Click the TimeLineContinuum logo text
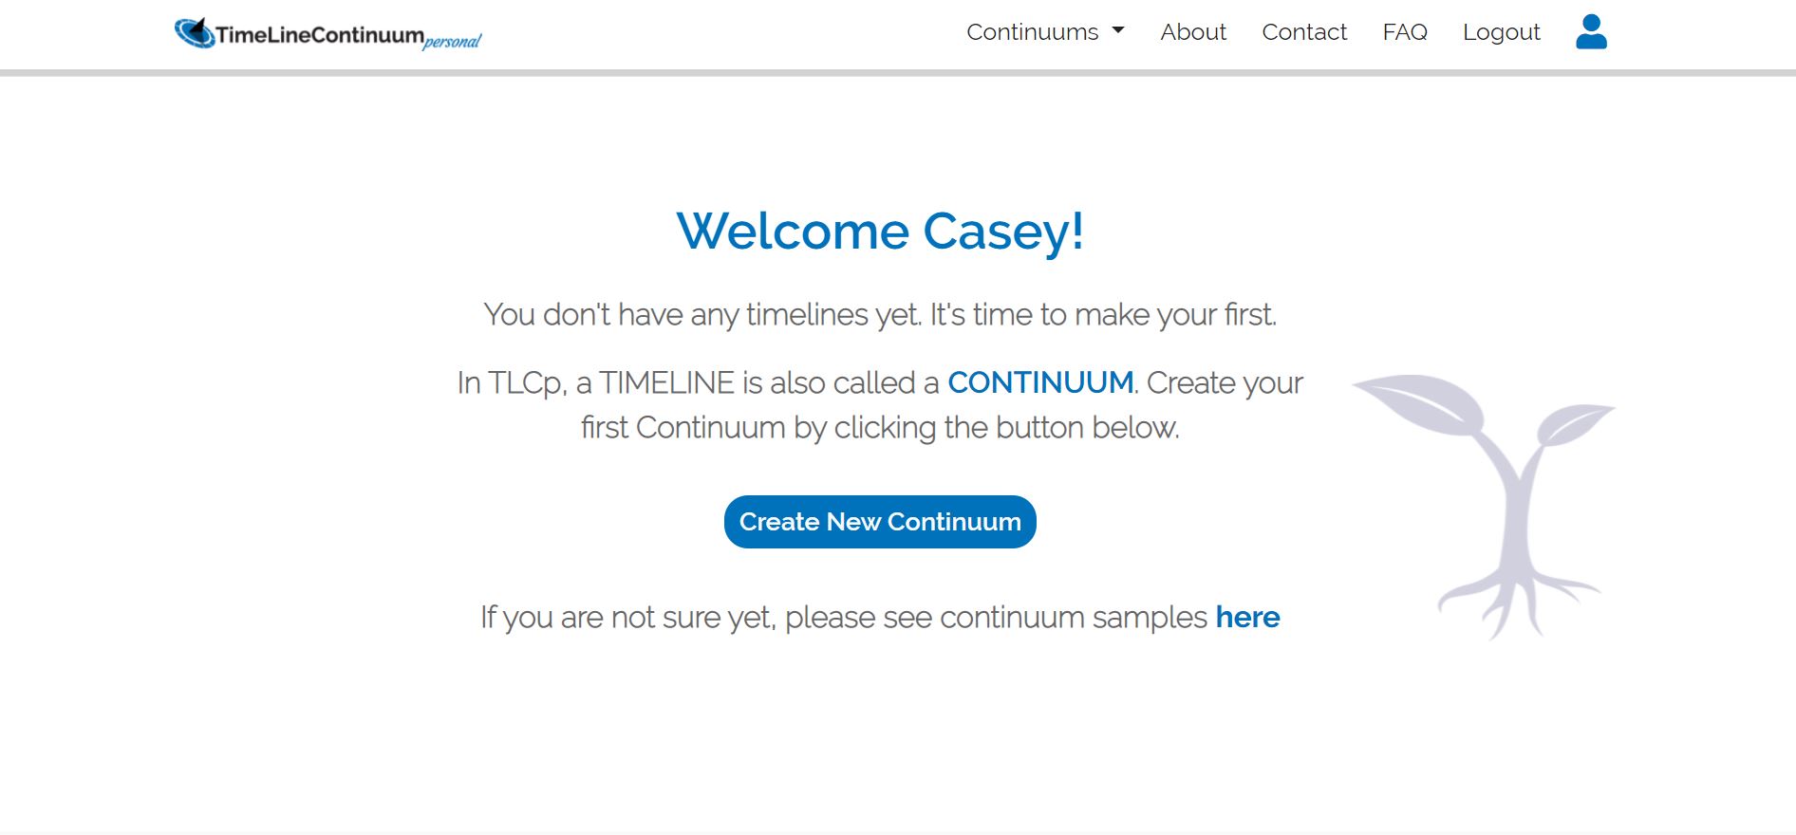Image resolution: width=1796 pixels, height=835 pixels. (320, 35)
